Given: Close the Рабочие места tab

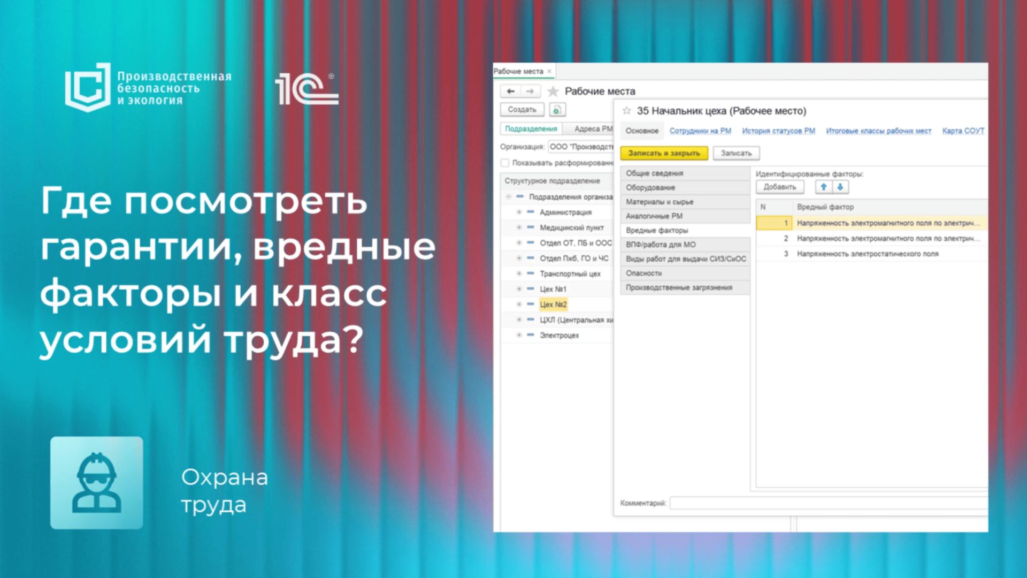Looking at the screenshot, I should pyautogui.click(x=549, y=71).
